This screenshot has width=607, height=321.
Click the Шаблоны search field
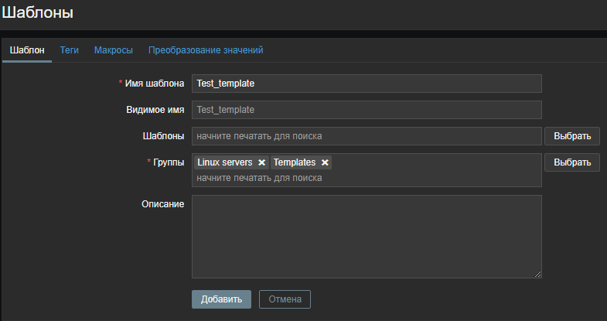367,136
